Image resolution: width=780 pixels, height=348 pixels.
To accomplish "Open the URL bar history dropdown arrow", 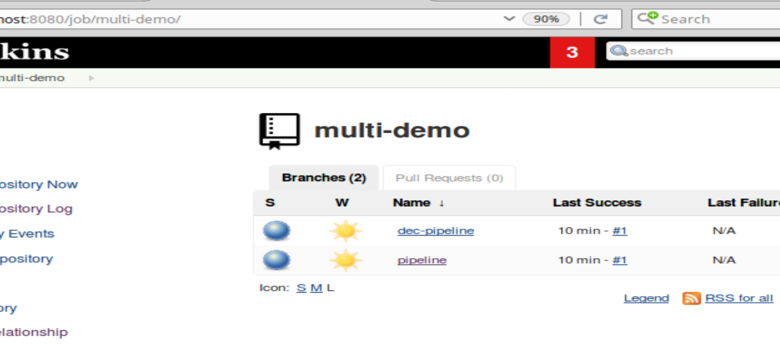I will (x=510, y=19).
